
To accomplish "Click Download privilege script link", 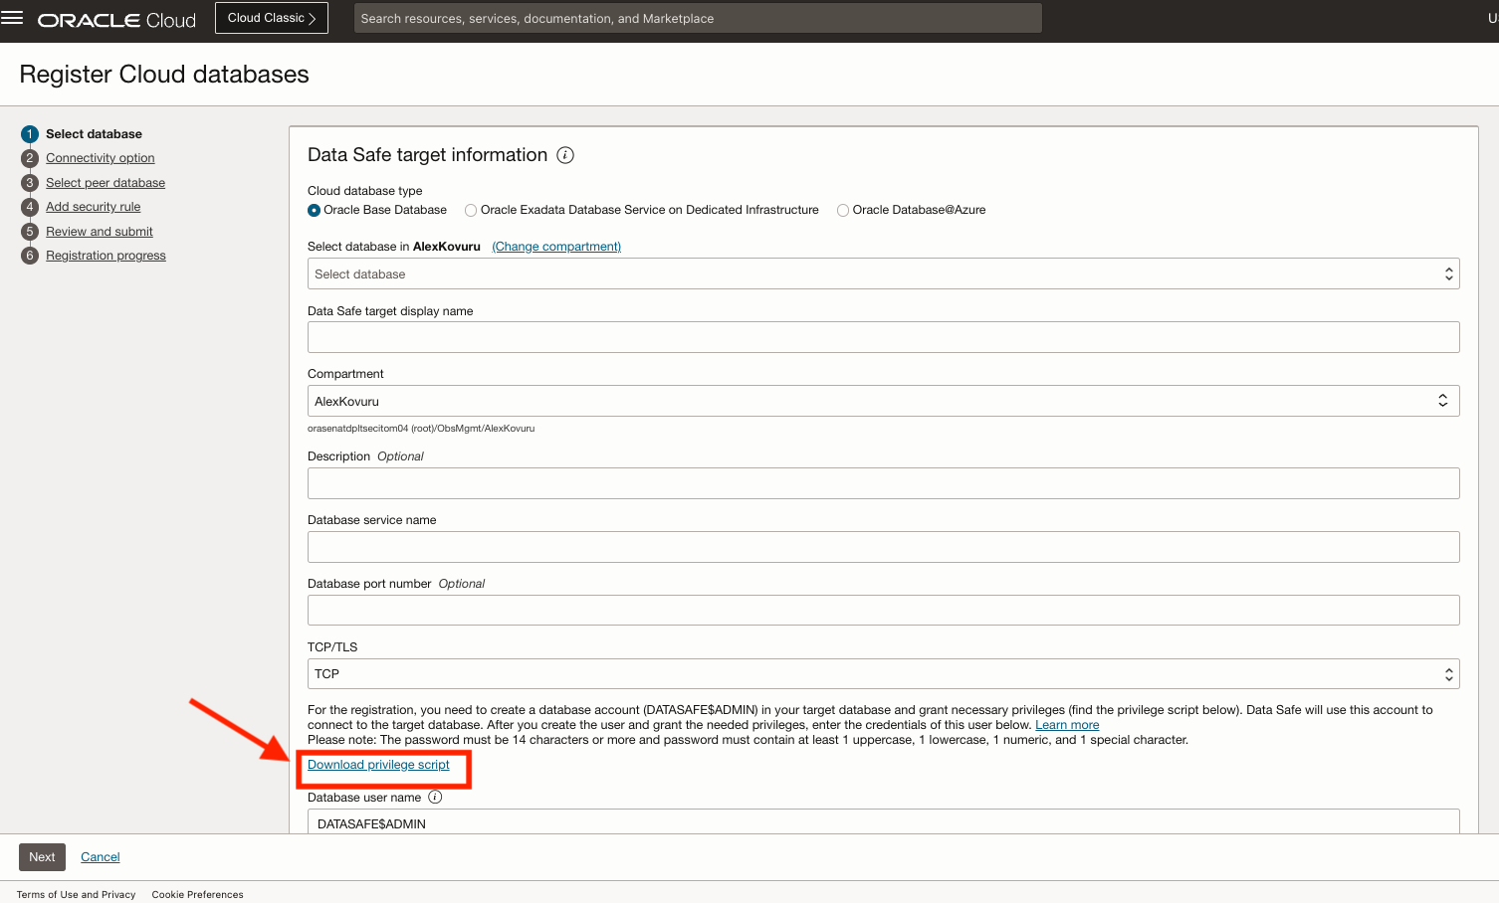I will coord(378,765).
